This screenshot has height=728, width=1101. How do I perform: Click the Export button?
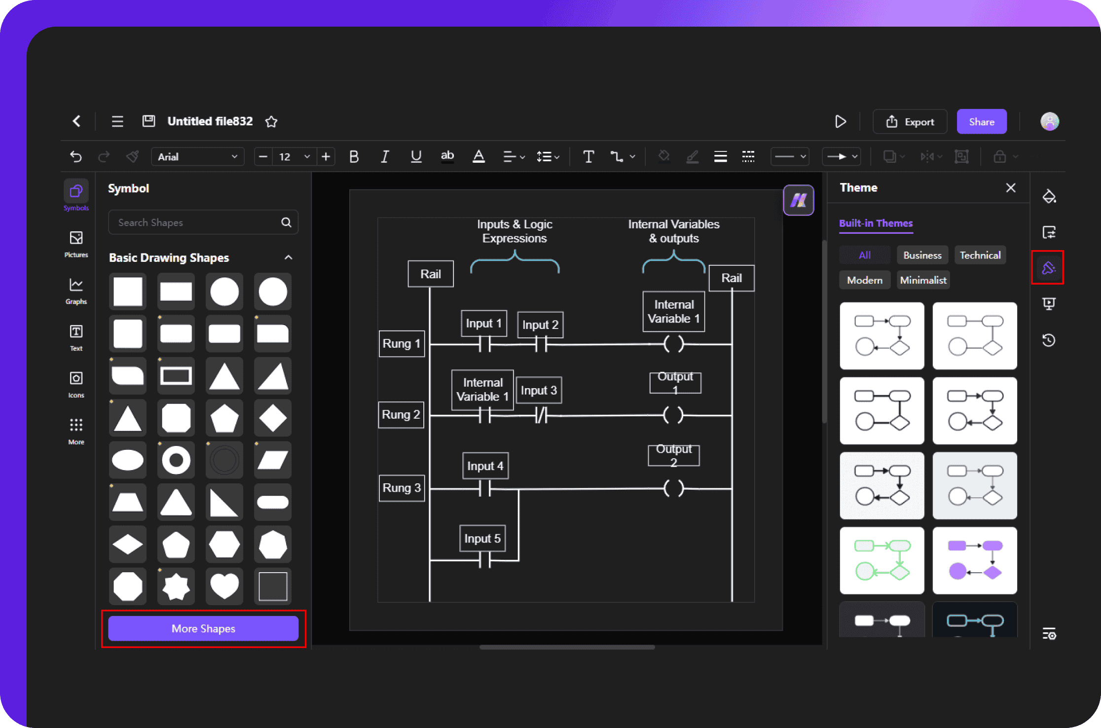[910, 121]
